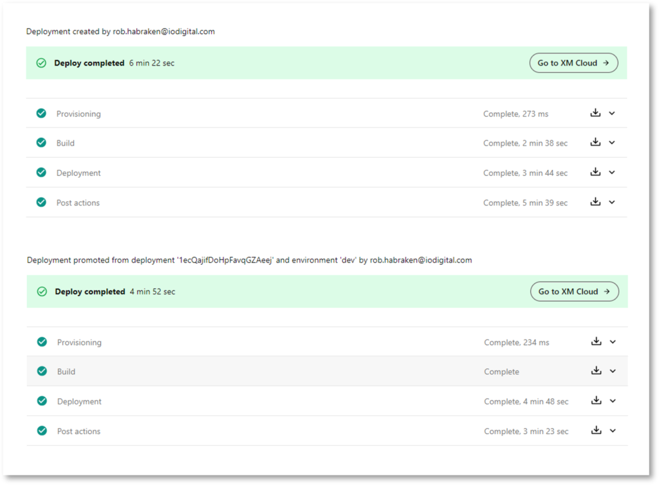Expand the Provisioning step completed in 273 ms
This screenshot has height=485, width=659.
pos(612,113)
